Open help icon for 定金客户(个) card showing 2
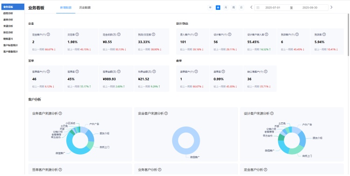Screen dimensions: 350x176 (x=48, y=35)
